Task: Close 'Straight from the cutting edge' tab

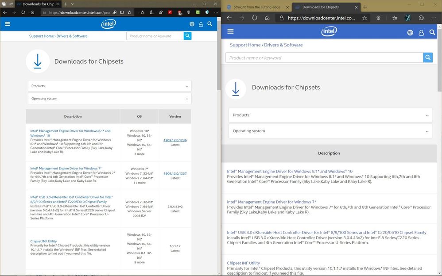Action: 287,8
